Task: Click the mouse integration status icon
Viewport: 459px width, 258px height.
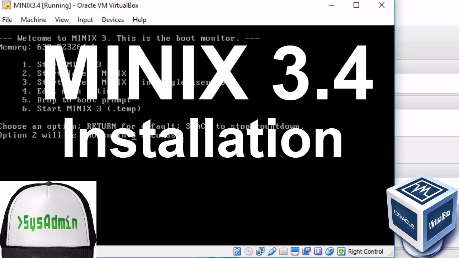Action: point(330,251)
